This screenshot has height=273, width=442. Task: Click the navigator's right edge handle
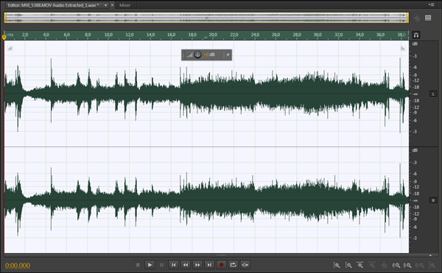click(407, 18)
